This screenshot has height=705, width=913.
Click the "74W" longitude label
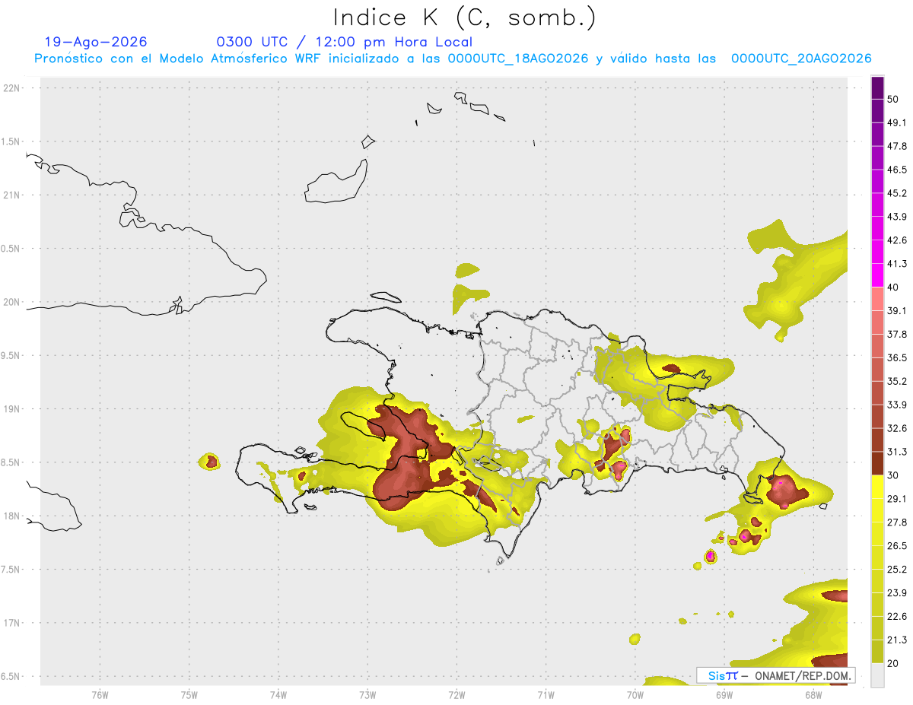click(278, 694)
